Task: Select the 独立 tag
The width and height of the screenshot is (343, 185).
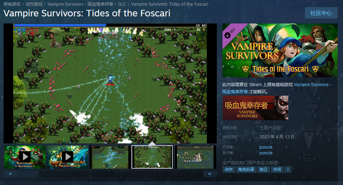Action: pyautogui.click(x=263, y=169)
